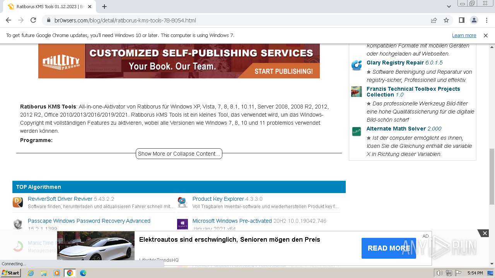Click the taskbar clock 5:54 PM
Viewport: 495px width, 278px height.
[x=475, y=273]
